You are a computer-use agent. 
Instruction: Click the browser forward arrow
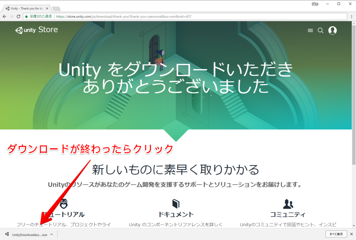pos(11,16)
